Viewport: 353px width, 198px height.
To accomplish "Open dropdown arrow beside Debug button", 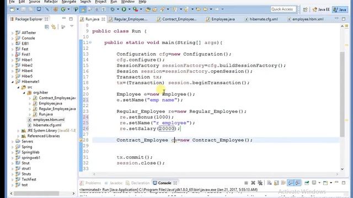I will pos(117,9).
